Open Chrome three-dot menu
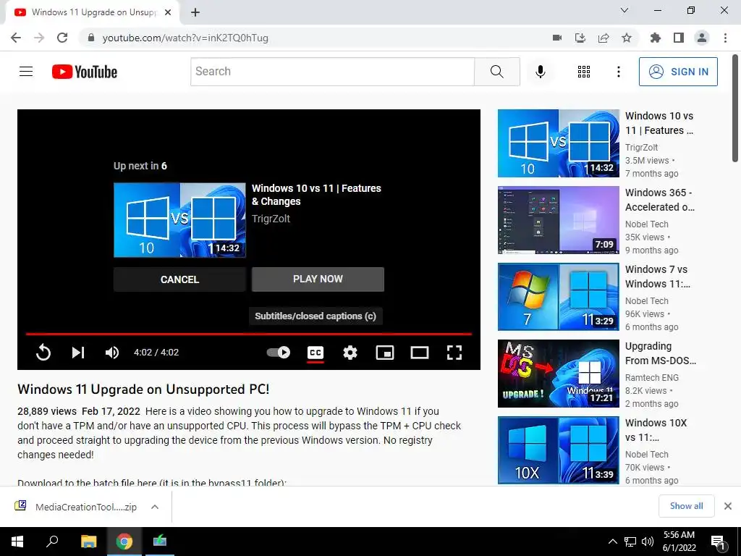This screenshot has height=556, width=741. (725, 38)
